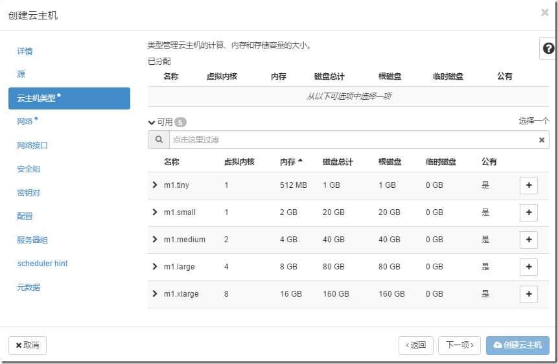Click the 创建云主机 button
Viewport: 558px width, 364px height.
pyautogui.click(x=517, y=345)
